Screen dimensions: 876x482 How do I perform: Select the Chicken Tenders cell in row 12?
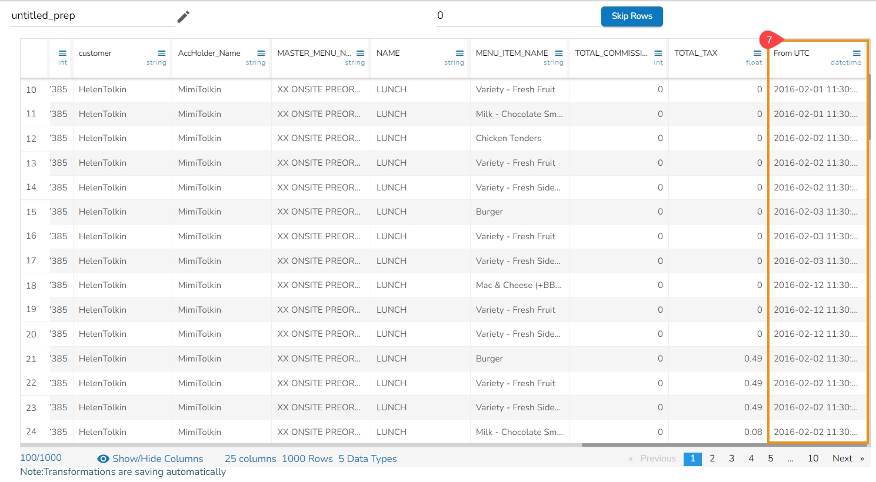(x=508, y=138)
